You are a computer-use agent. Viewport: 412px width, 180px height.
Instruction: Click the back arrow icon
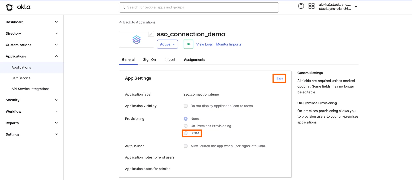point(121,22)
